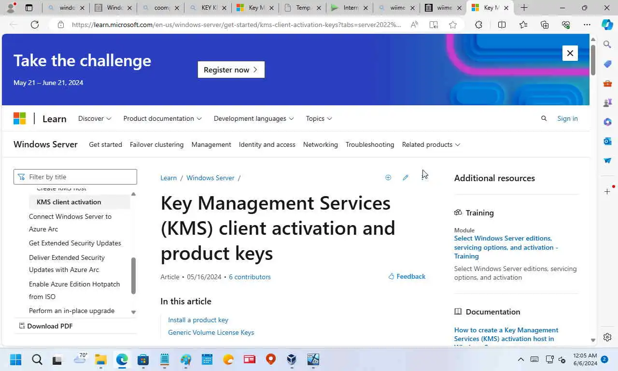Screen dimensions: 618x371
Task: Click the Register now button
Action: click(x=231, y=70)
